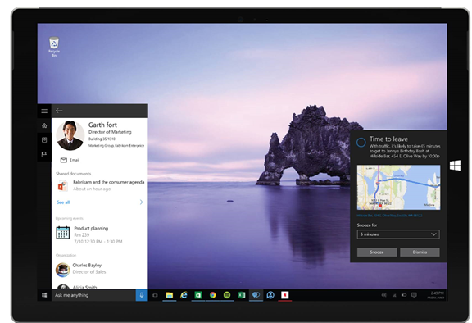Open the Cortana Notebook icon

pos(44,140)
